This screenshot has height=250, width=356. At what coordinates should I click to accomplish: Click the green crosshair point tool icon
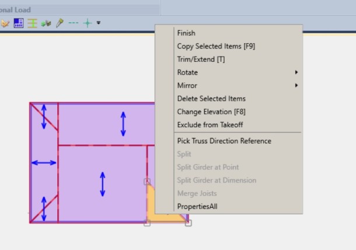tap(88, 23)
